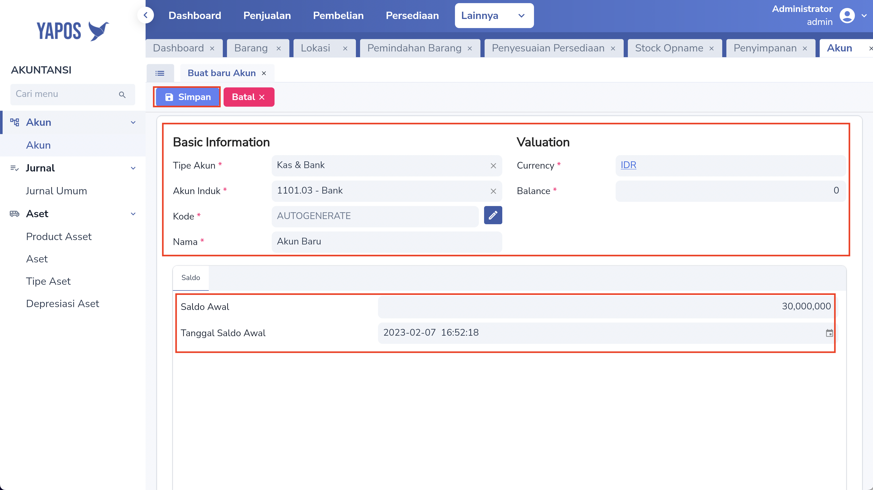The width and height of the screenshot is (873, 490).
Task: Close the Stock Opname tab
Action: 711,48
